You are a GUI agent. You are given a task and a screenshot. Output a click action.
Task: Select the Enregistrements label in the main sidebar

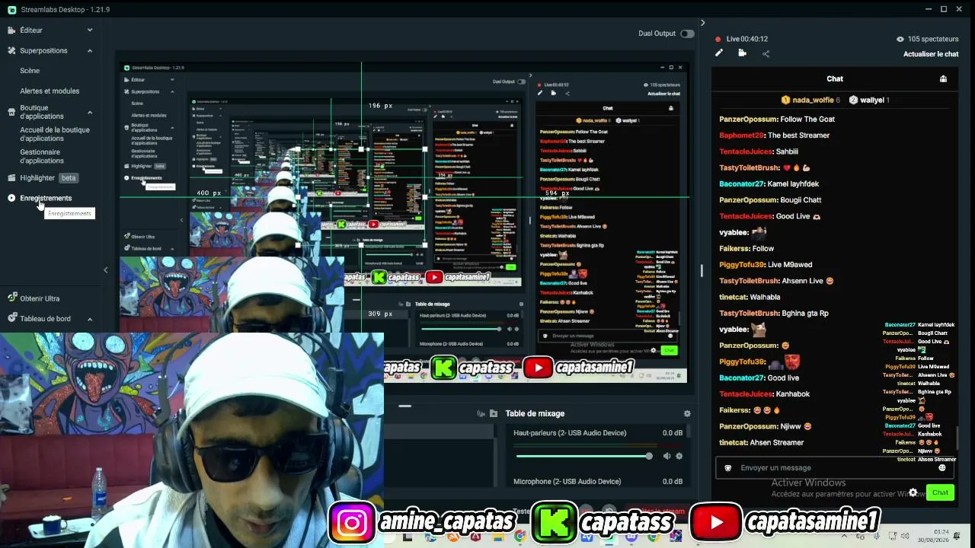point(46,198)
